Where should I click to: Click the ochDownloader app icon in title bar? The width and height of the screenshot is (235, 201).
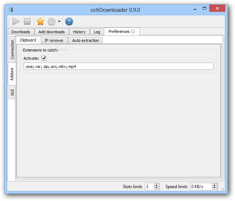tap(11, 10)
